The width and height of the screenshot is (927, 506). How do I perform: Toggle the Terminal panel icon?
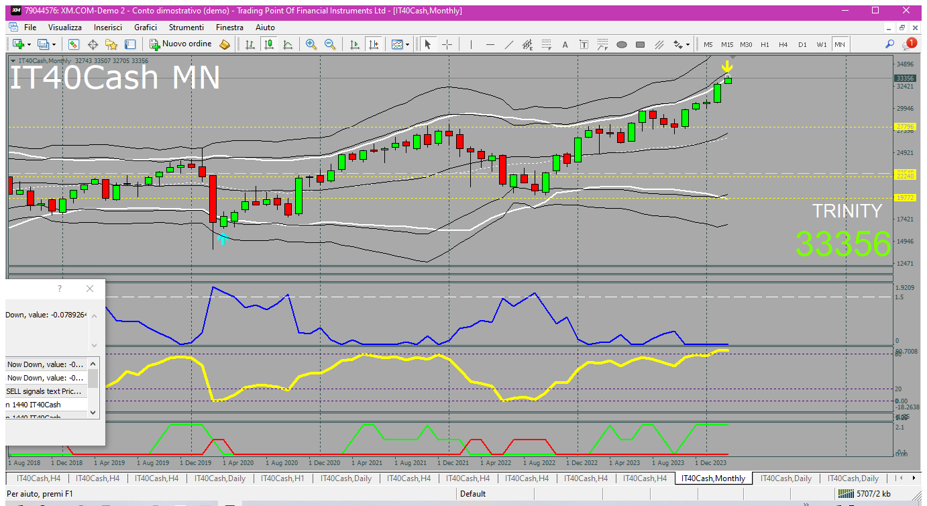(x=130, y=44)
